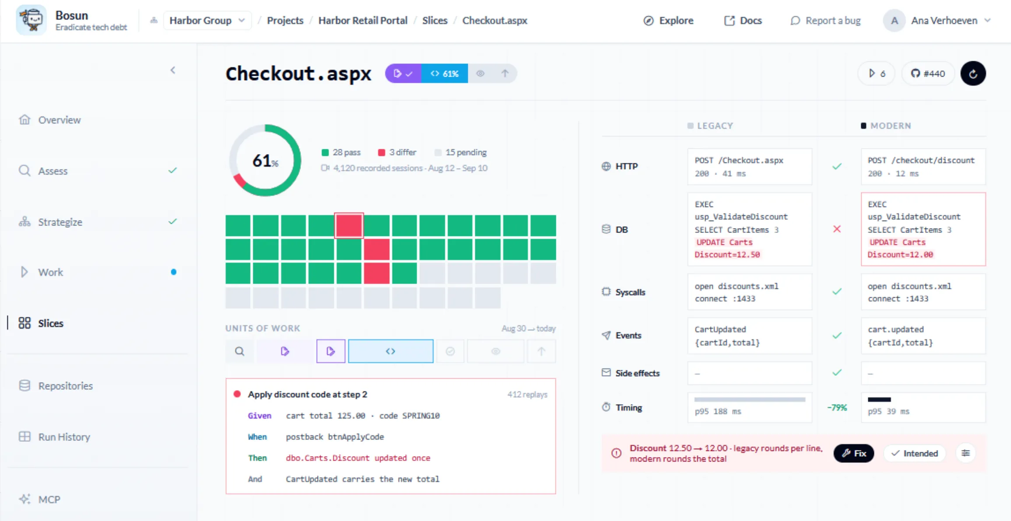Click the play runs counter showing 6
Image resolution: width=1011 pixels, height=521 pixels.
pyautogui.click(x=877, y=74)
